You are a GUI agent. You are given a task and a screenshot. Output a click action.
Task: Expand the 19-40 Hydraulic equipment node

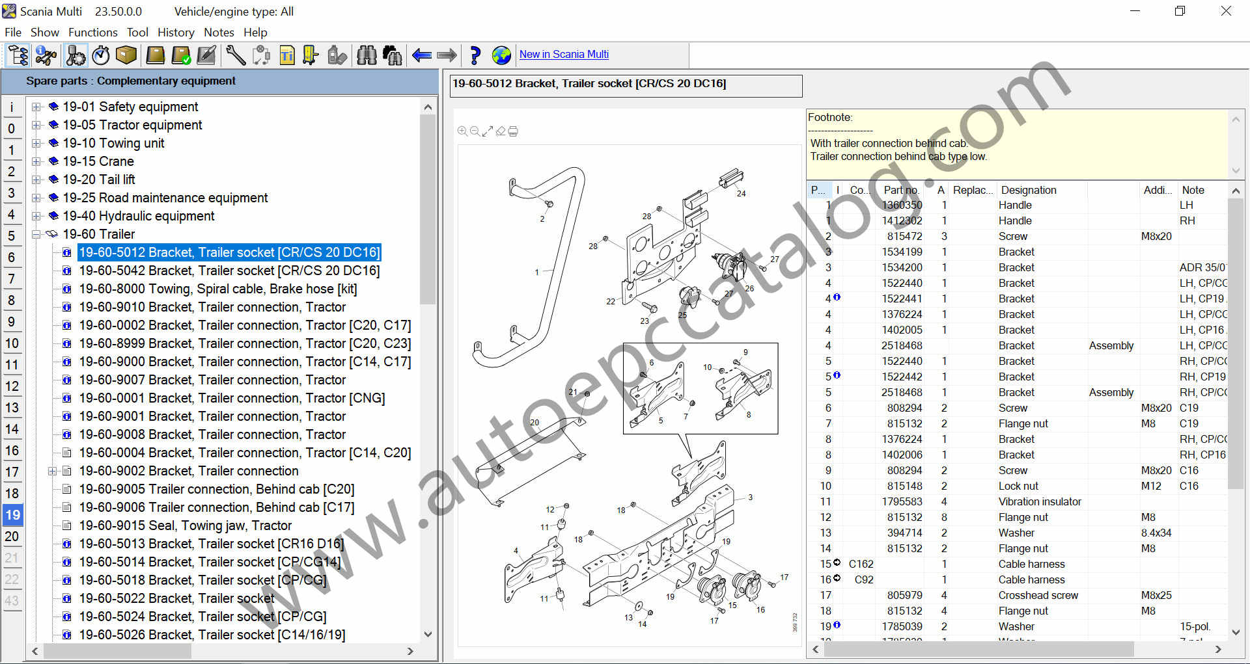(x=36, y=216)
